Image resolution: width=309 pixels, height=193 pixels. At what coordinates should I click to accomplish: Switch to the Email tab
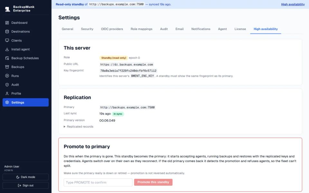tap(180, 29)
